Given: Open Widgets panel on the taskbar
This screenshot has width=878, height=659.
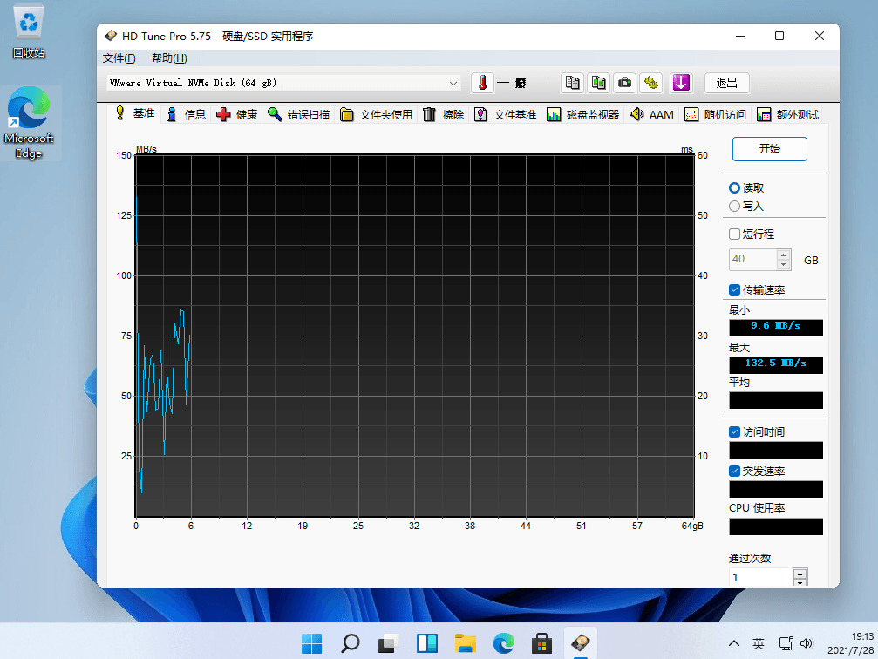Looking at the screenshot, I should [426, 643].
